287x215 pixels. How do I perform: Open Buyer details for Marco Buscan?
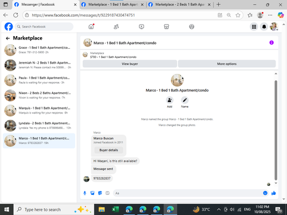(x=108, y=150)
